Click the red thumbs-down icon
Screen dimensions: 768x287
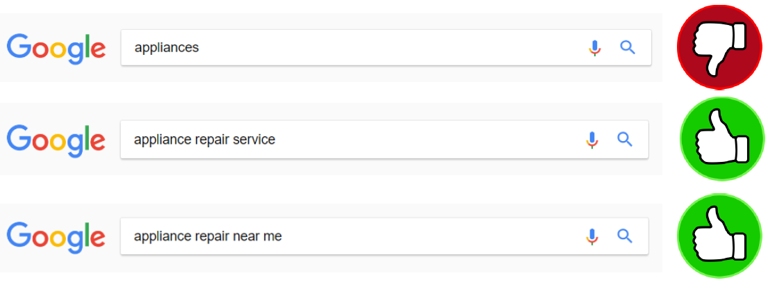[721, 47]
